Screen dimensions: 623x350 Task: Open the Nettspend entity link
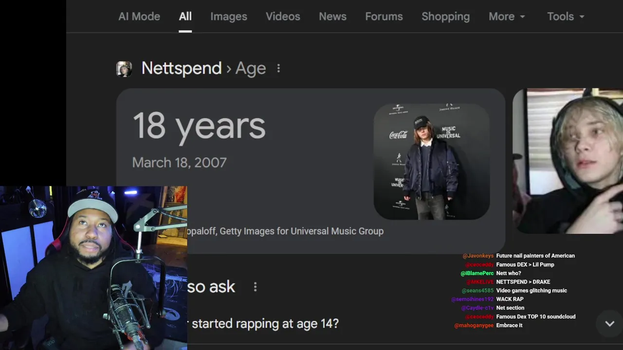181,69
